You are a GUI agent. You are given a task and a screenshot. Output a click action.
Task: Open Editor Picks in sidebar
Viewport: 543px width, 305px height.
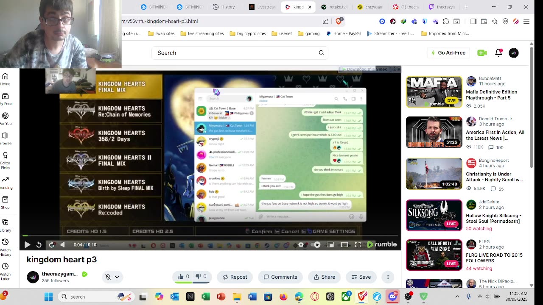coord(6,161)
